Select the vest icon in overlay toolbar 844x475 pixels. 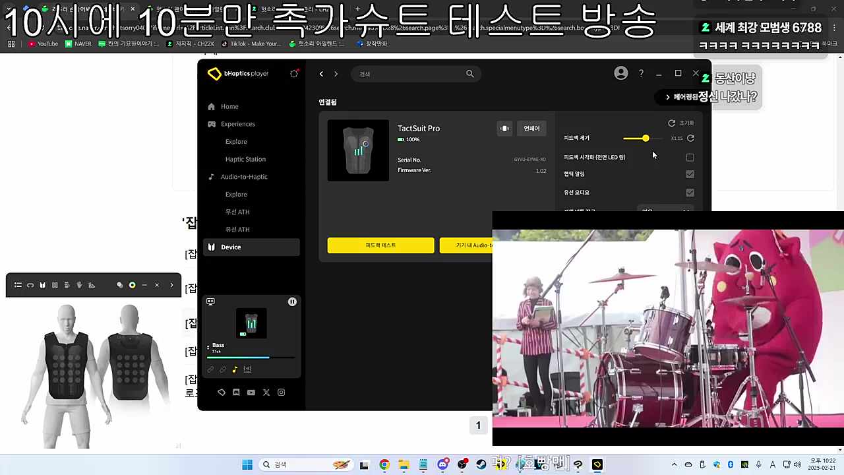(x=43, y=285)
